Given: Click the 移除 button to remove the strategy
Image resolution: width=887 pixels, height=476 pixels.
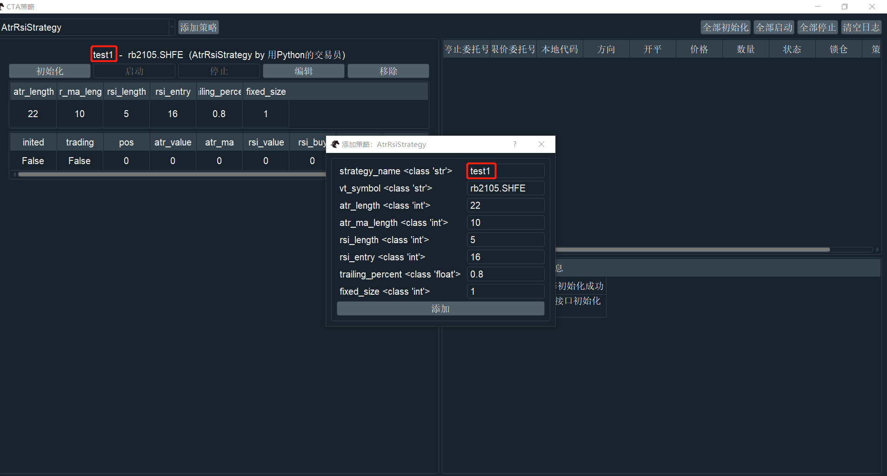Looking at the screenshot, I should point(388,71).
